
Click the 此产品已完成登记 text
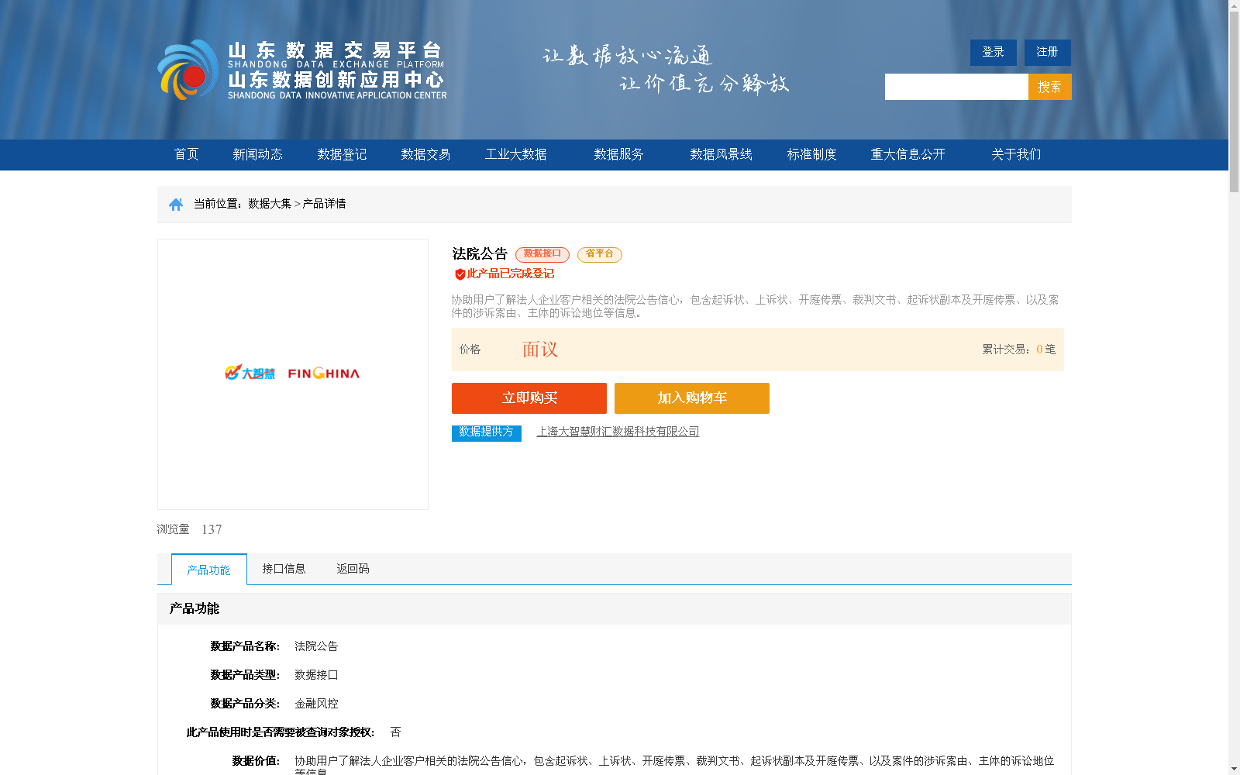pyautogui.click(x=511, y=274)
